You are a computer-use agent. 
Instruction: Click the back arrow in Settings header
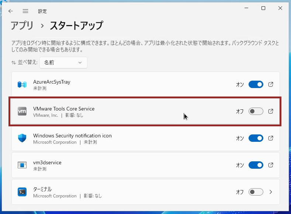(11, 11)
